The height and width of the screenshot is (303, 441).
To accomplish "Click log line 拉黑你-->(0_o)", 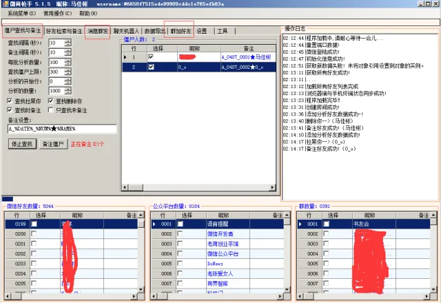I will [314, 142].
